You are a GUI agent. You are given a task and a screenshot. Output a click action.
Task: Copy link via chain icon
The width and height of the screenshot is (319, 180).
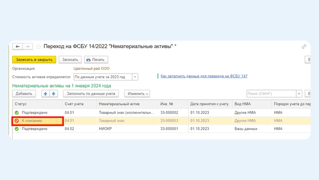click(x=304, y=47)
